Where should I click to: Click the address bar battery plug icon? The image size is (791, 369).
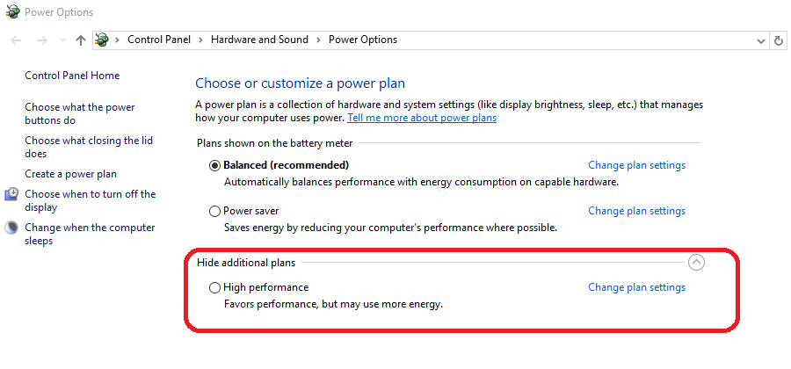tap(102, 40)
